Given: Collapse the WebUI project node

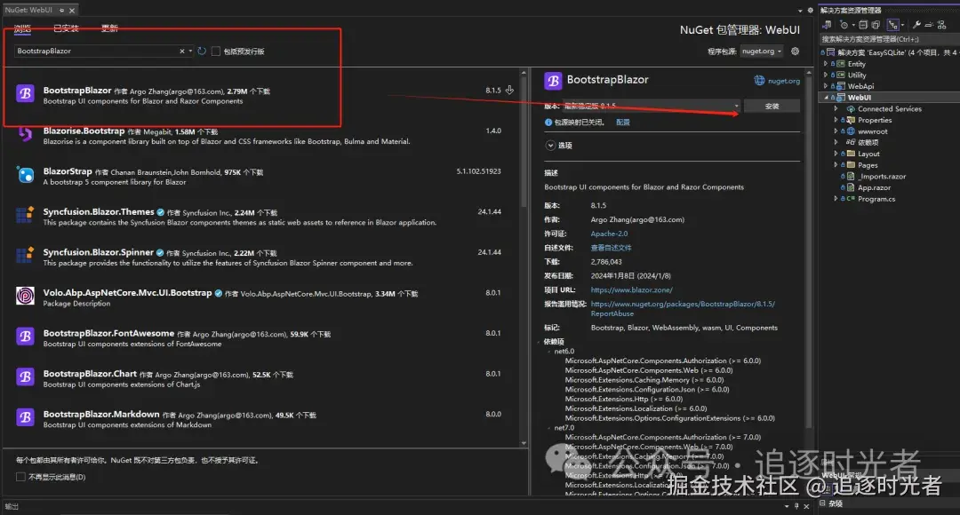Looking at the screenshot, I should pyautogui.click(x=825, y=98).
